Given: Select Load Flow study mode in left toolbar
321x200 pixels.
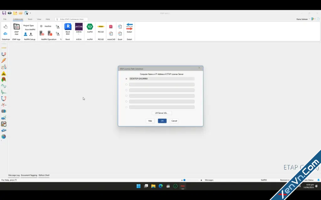Looking at the screenshot, I should click(x=4, y=54).
